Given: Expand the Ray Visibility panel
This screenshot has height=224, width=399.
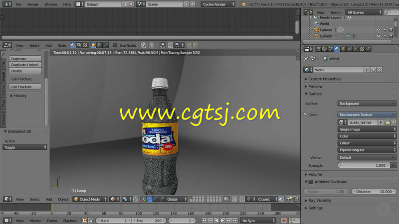Looking at the screenshot, I should pos(320,201).
